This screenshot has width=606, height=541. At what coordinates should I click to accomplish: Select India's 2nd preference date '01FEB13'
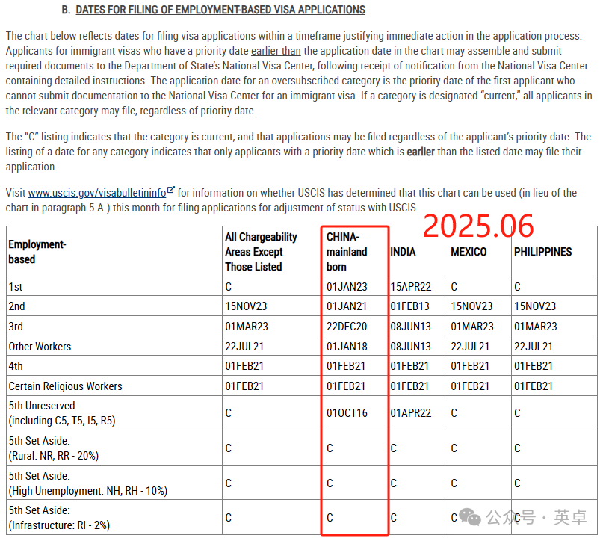[410, 306]
